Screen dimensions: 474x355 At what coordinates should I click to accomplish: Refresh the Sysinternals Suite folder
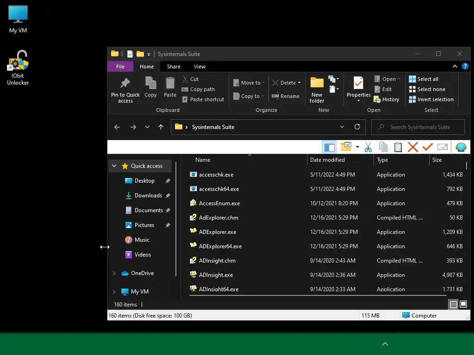[357, 127]
